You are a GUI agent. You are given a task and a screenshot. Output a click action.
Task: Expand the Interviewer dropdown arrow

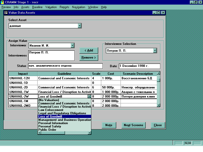click(73, 45)
